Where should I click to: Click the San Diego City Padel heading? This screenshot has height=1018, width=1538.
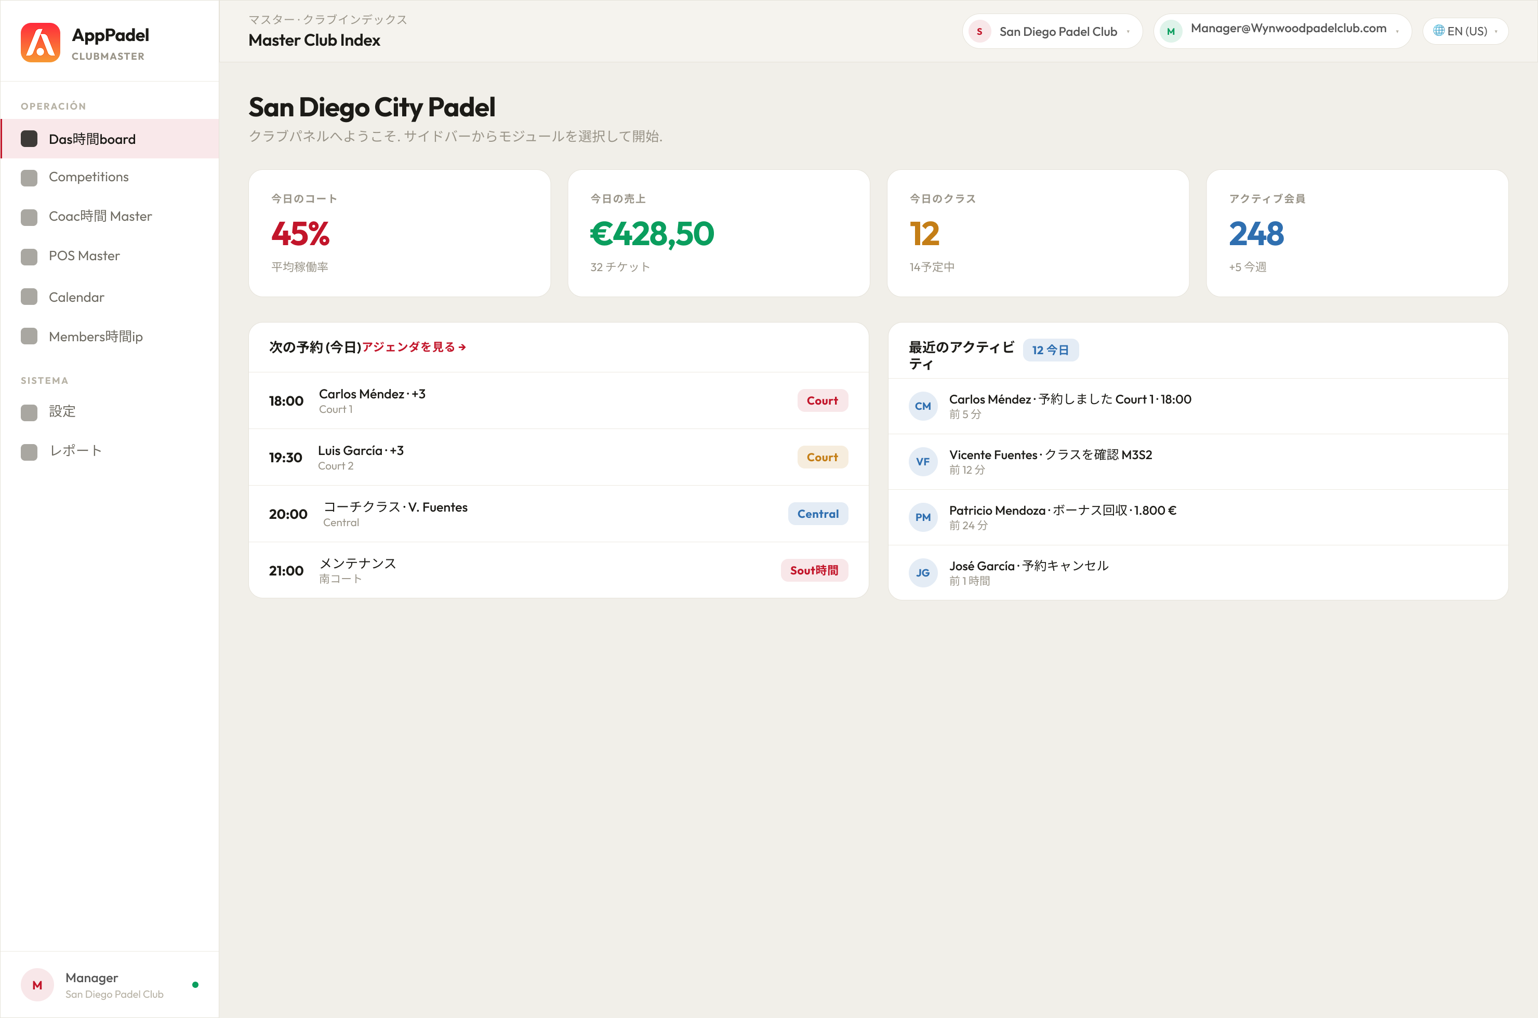(372, 107)
